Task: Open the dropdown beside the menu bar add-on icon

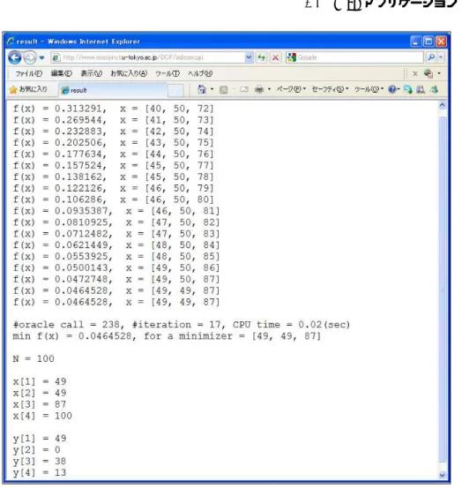Action: click(x=439, y=73)
